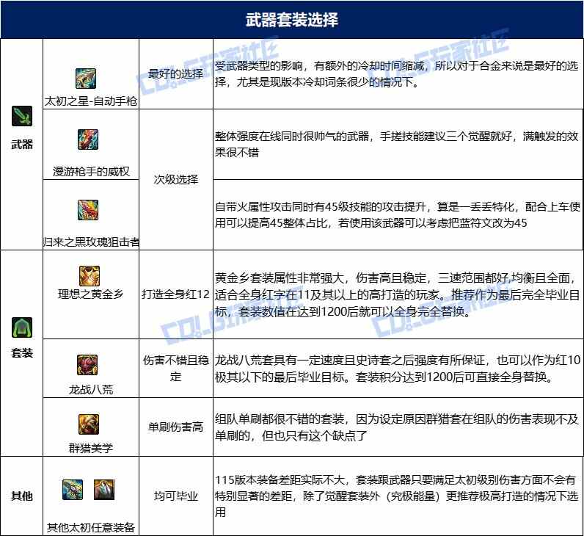
Task: Select the 归来之黑玫瑰狙击者 weapon icon
Action: tap(88, 210)
